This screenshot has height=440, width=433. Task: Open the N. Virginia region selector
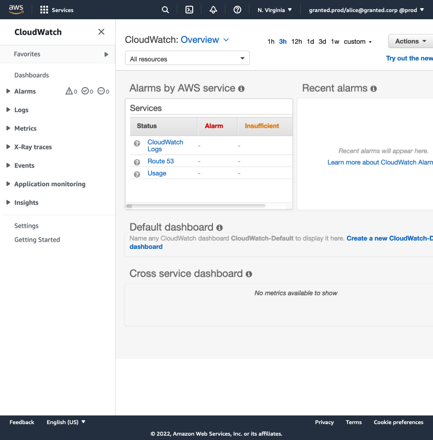(274, 10)
